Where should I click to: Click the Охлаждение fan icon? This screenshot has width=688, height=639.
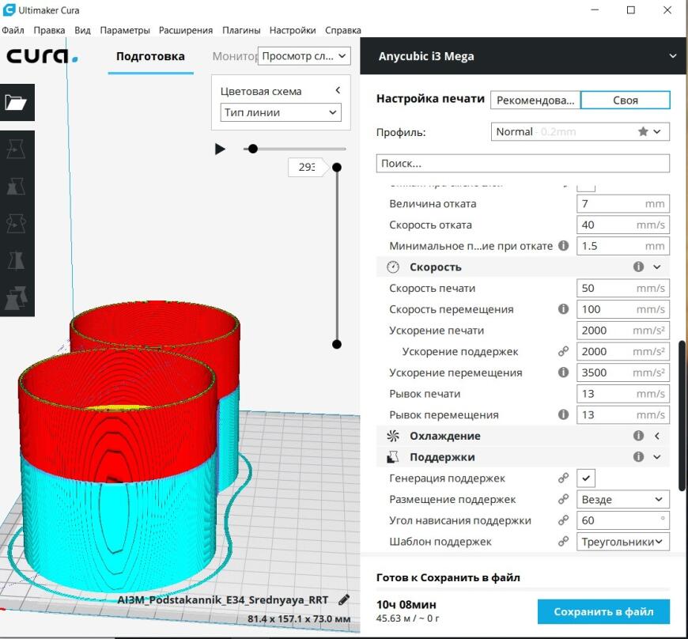(x=393, y=436)
